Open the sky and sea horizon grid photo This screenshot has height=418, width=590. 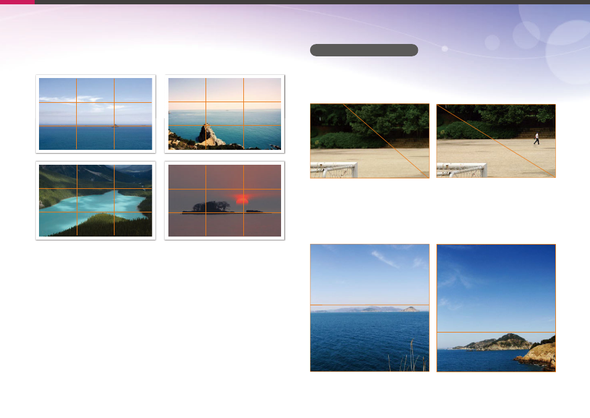pyautogui.click(x=95, y=114)
